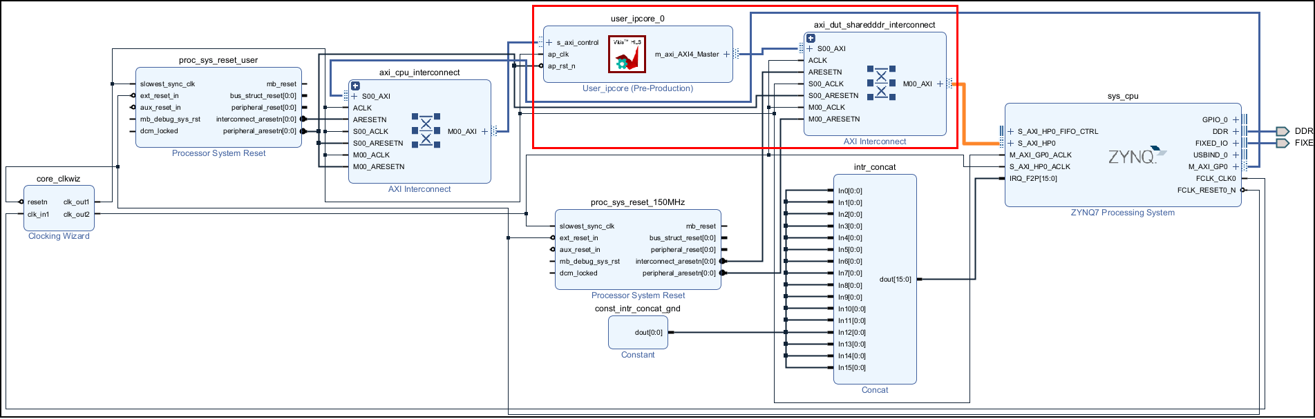Expand the s_axi_control interface on user_ipcore_0

tap(549, 43)
